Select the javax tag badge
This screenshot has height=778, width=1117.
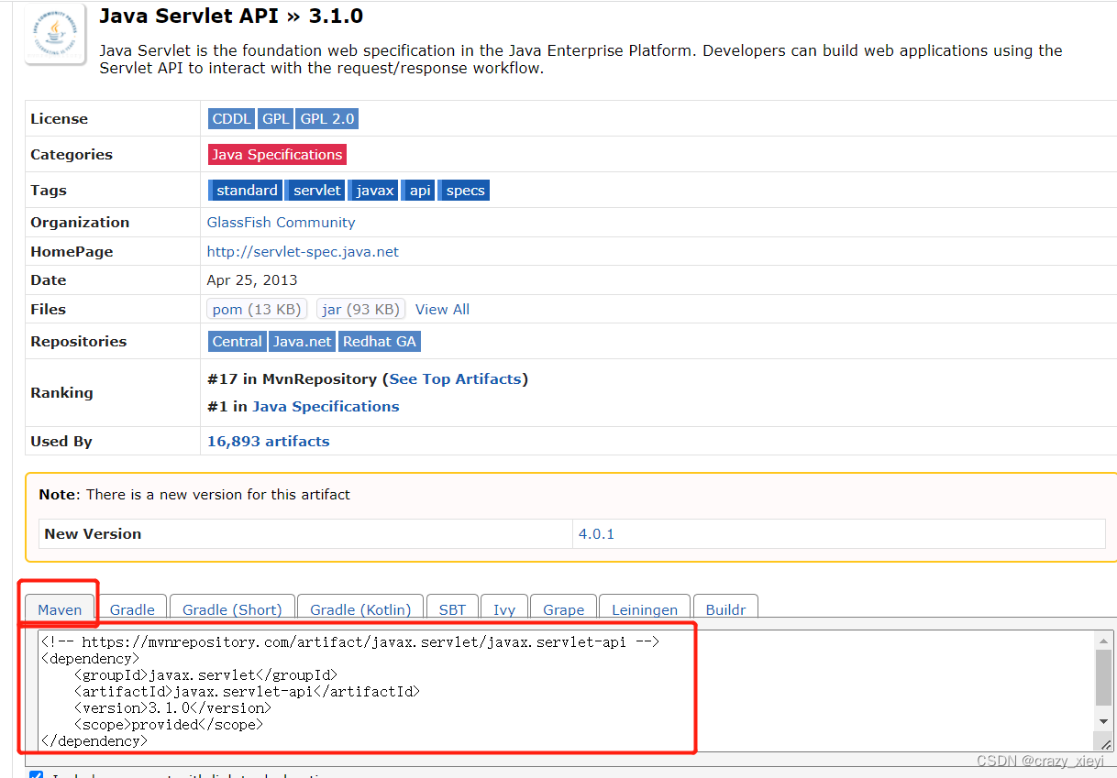(x=373, y=190)
